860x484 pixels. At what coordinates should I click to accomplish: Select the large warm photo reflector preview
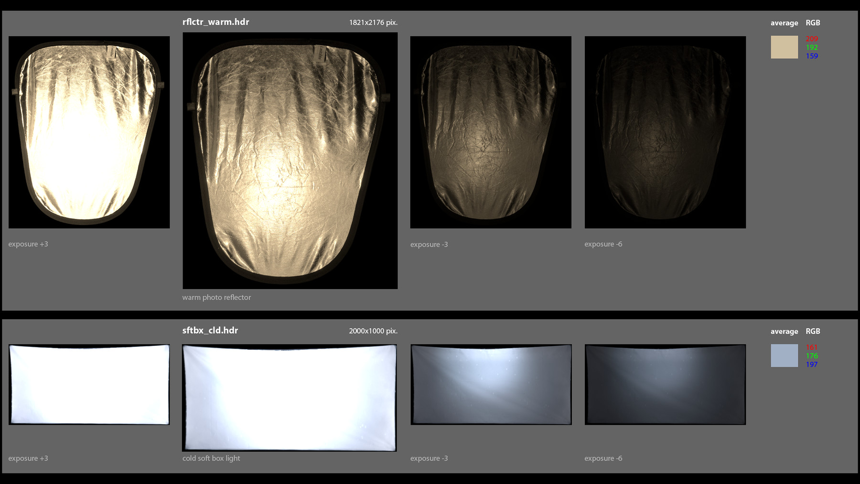pos(290,160)
